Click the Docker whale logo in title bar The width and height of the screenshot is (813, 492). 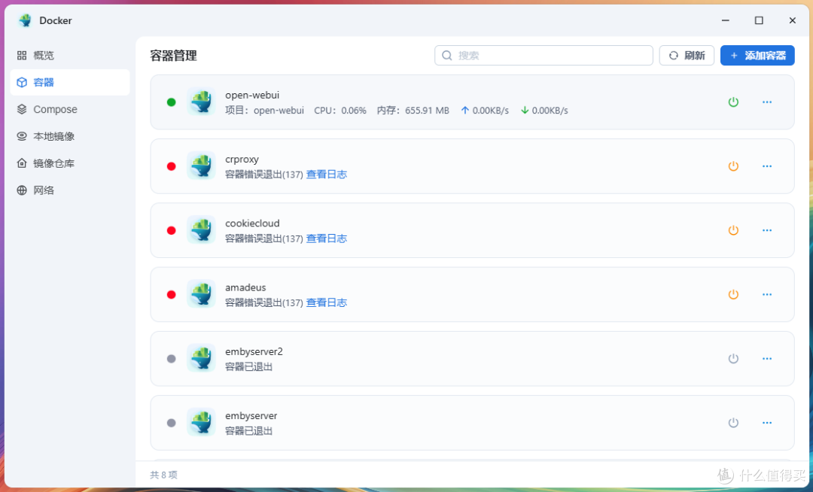click(23, 20)
